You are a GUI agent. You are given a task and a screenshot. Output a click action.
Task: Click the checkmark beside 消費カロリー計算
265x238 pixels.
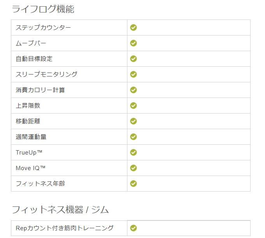[133, 90]
